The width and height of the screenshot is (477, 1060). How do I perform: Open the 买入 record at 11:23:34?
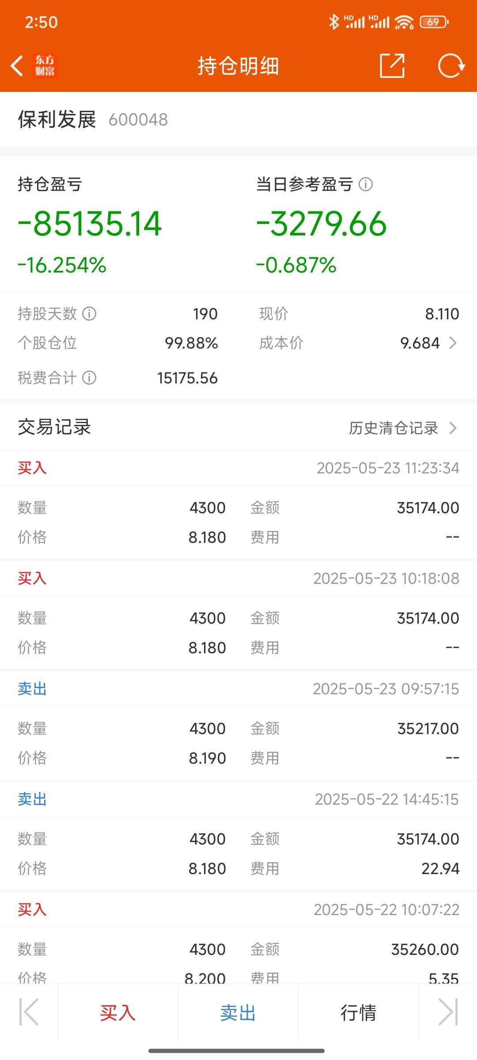click(x=238, y=505)
